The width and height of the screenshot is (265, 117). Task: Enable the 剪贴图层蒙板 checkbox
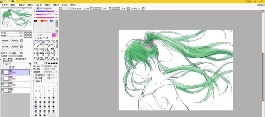(15, 59)
